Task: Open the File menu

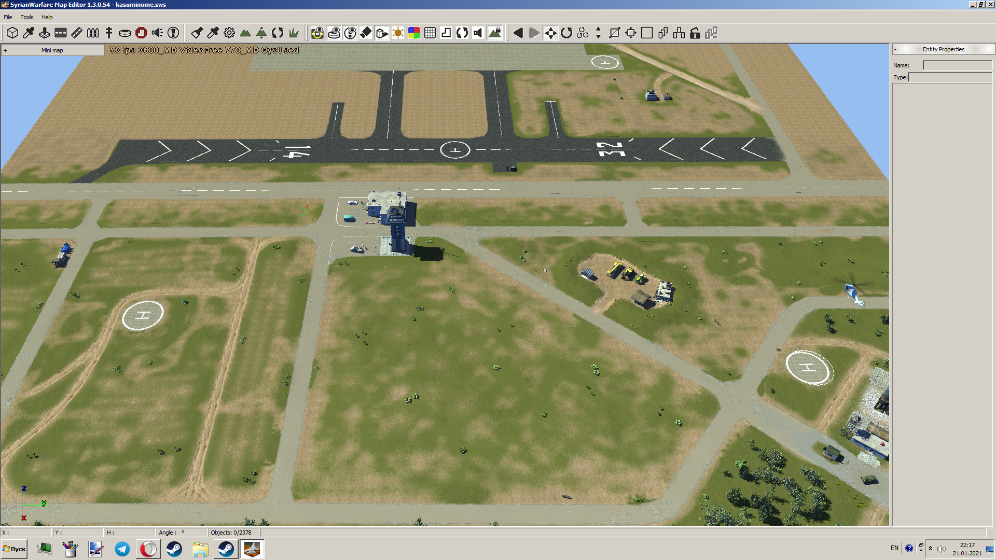Action: click(8, 17)
